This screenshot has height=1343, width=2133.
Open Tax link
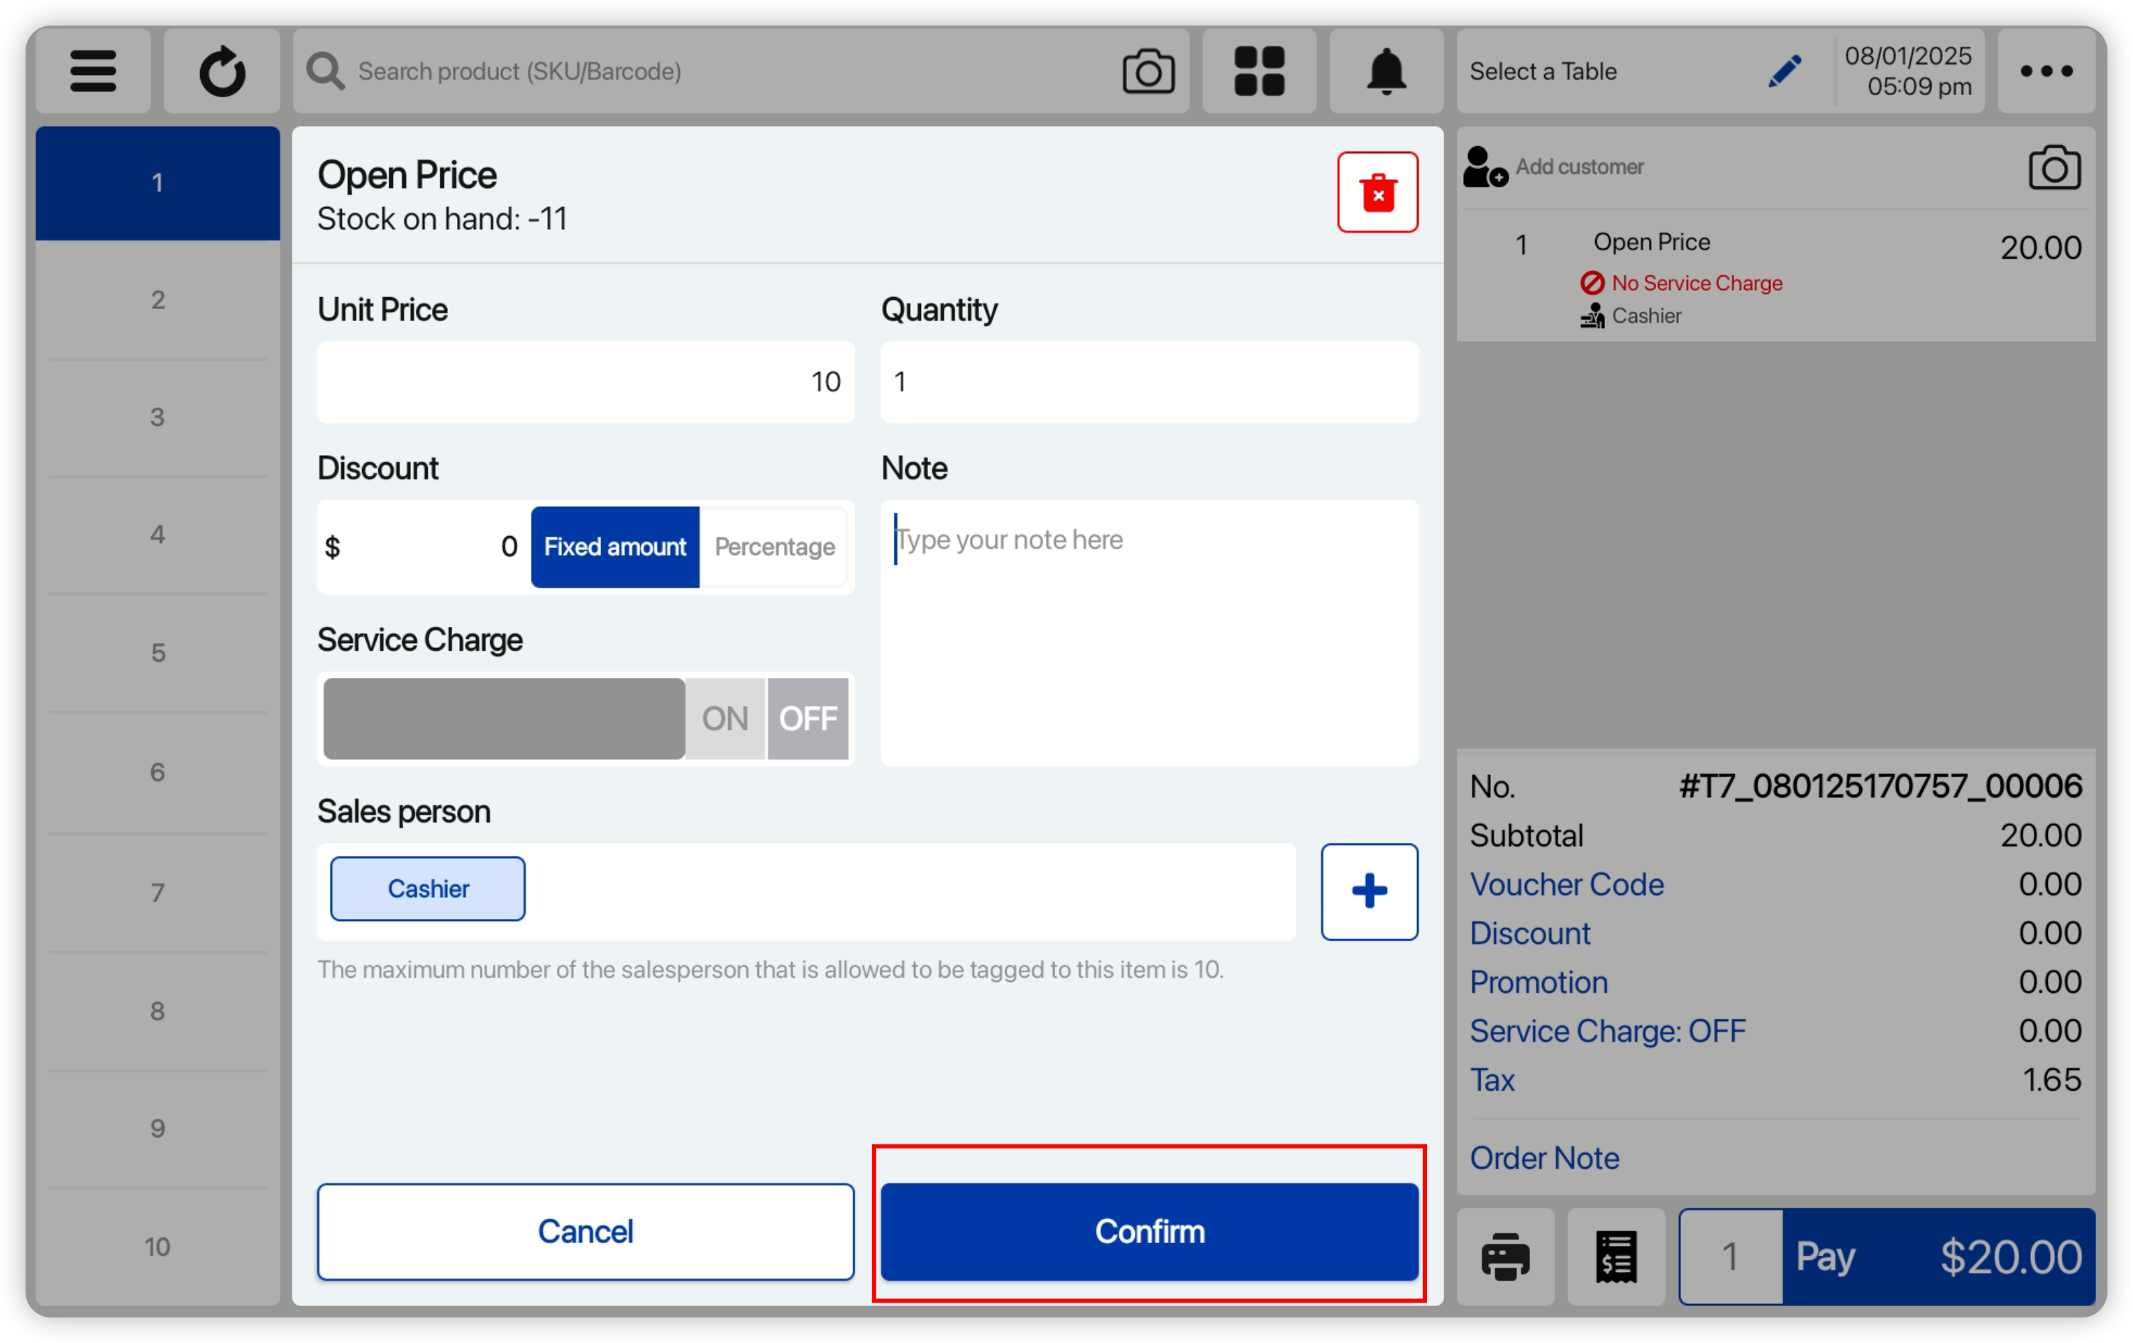pyautogui.click(x=1492, y=1080)
